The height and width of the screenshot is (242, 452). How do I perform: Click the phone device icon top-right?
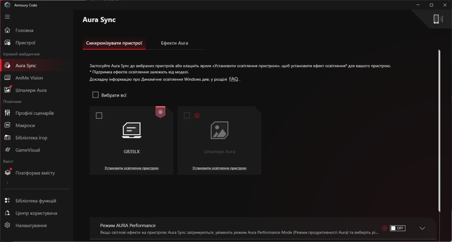pos(436,19)
